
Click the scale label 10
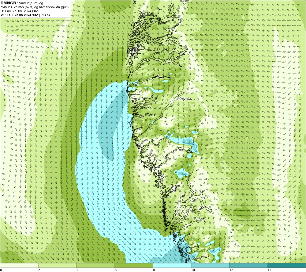193,270
